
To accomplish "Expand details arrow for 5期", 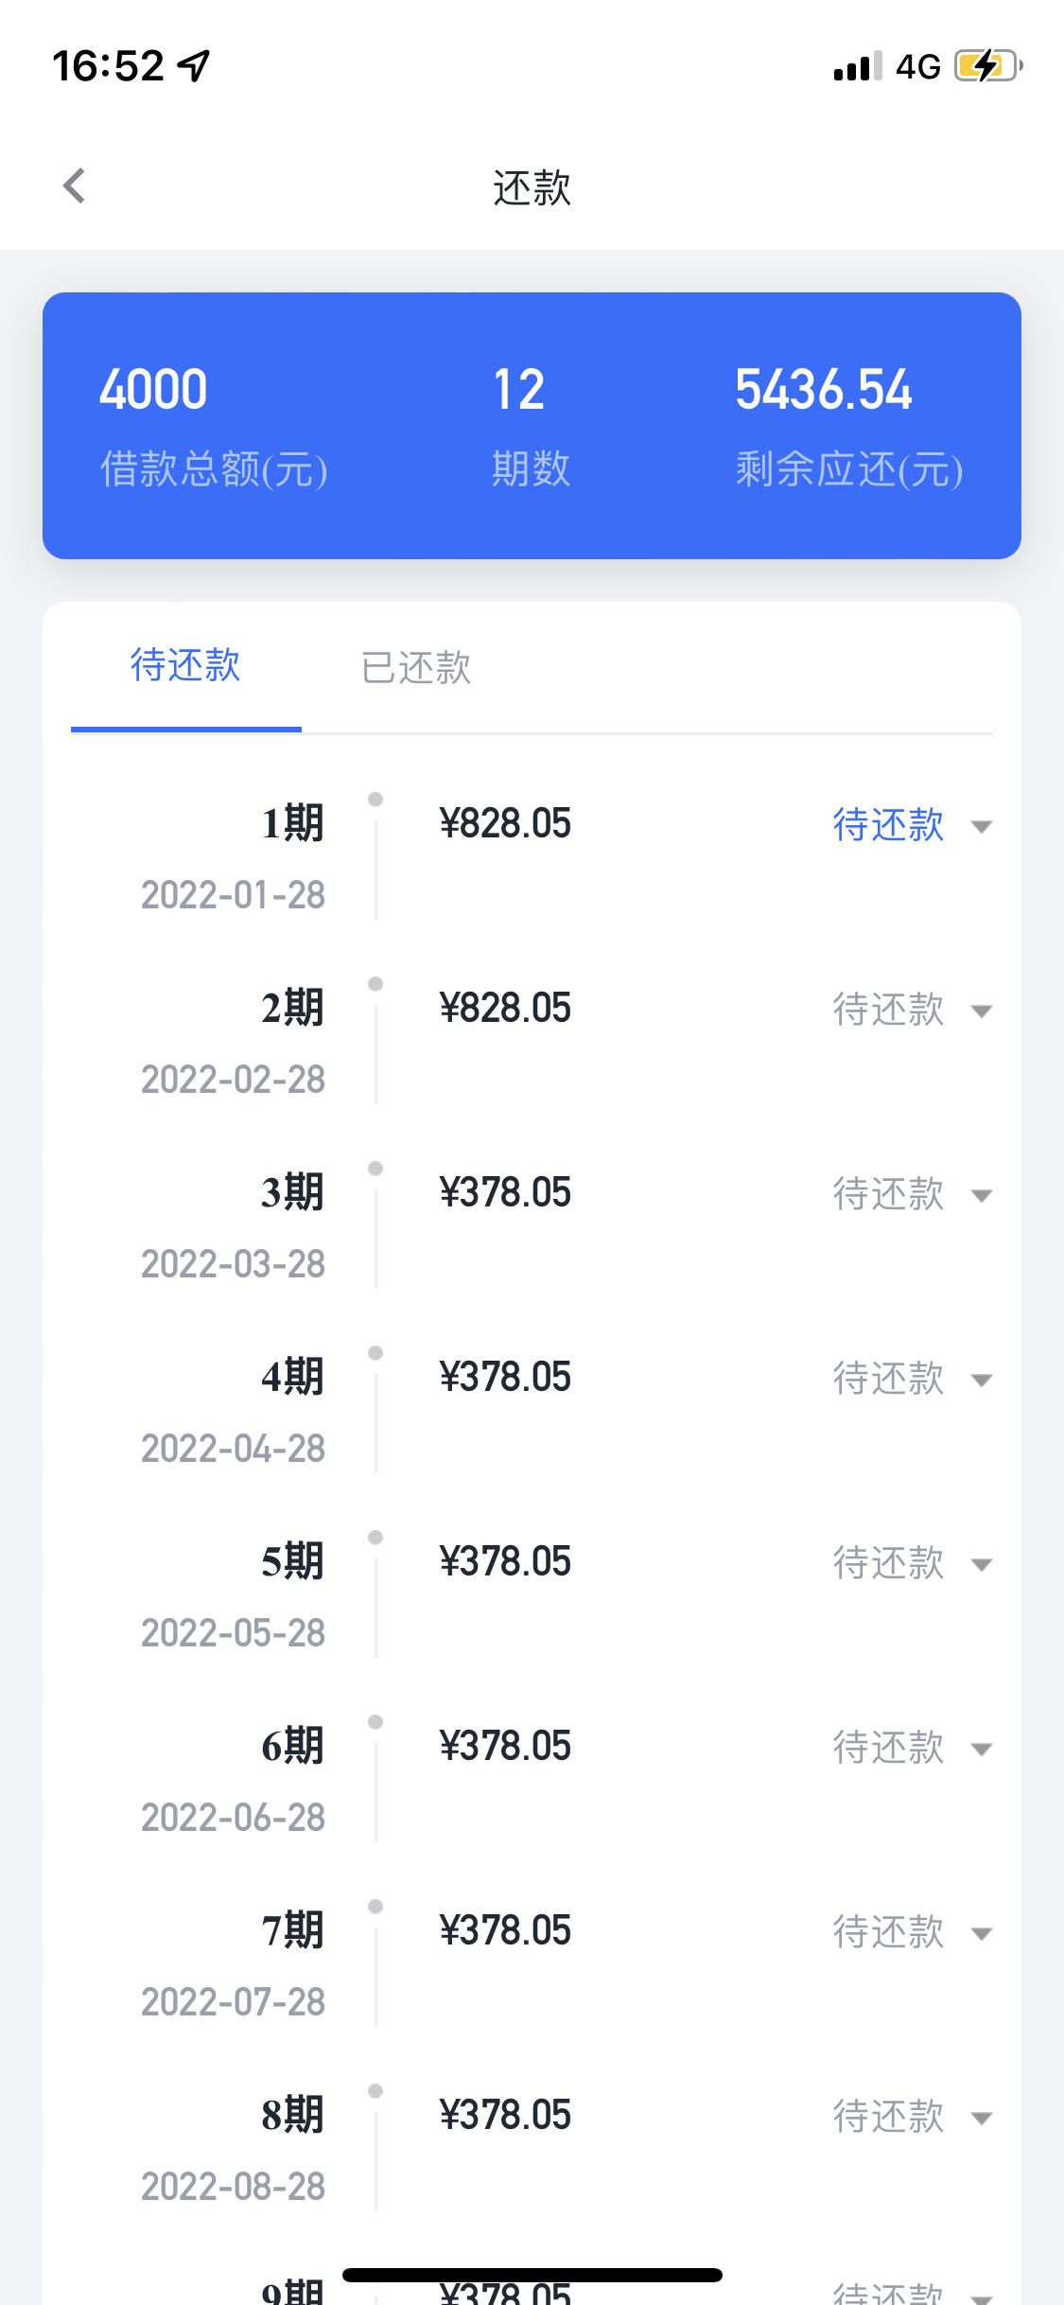I will coord(982,1565).
